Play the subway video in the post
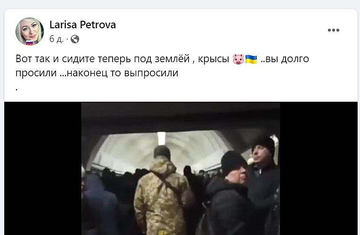This screenshot has height=235, width=360. point(180,169)
